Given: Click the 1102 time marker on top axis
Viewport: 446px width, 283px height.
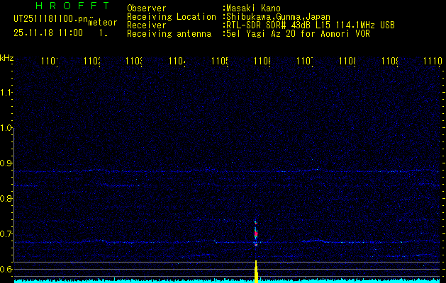Looking at the screenshot, I should (x=91, y=62).
